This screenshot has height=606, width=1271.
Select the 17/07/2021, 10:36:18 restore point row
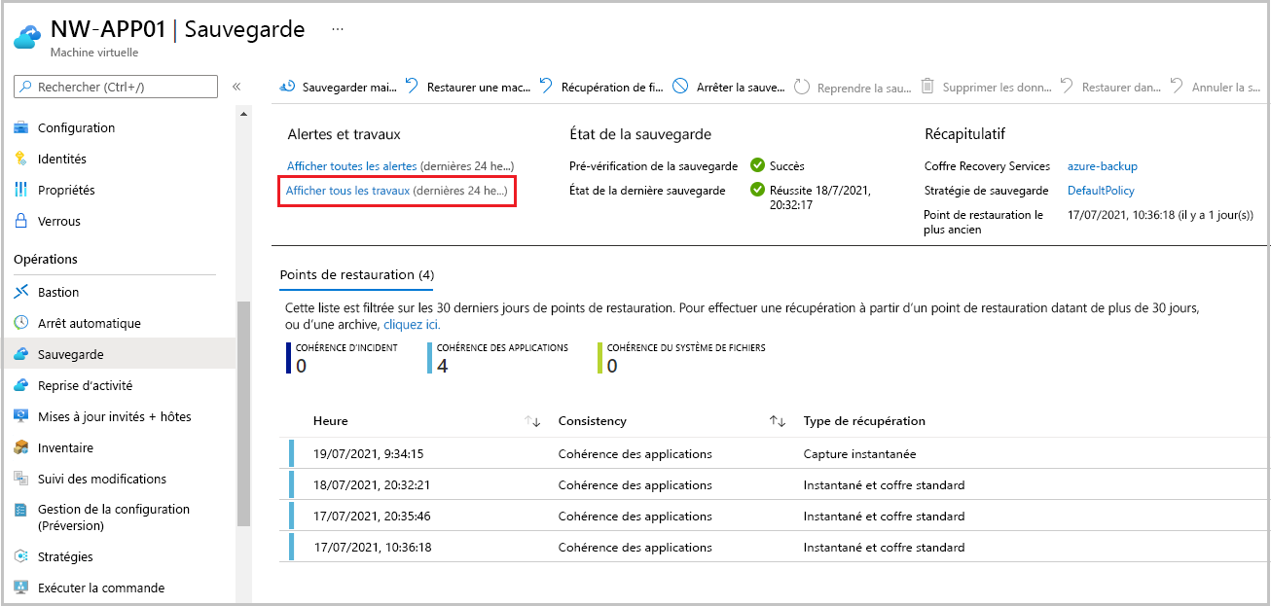pyautogui.click(x=771, y=547)
